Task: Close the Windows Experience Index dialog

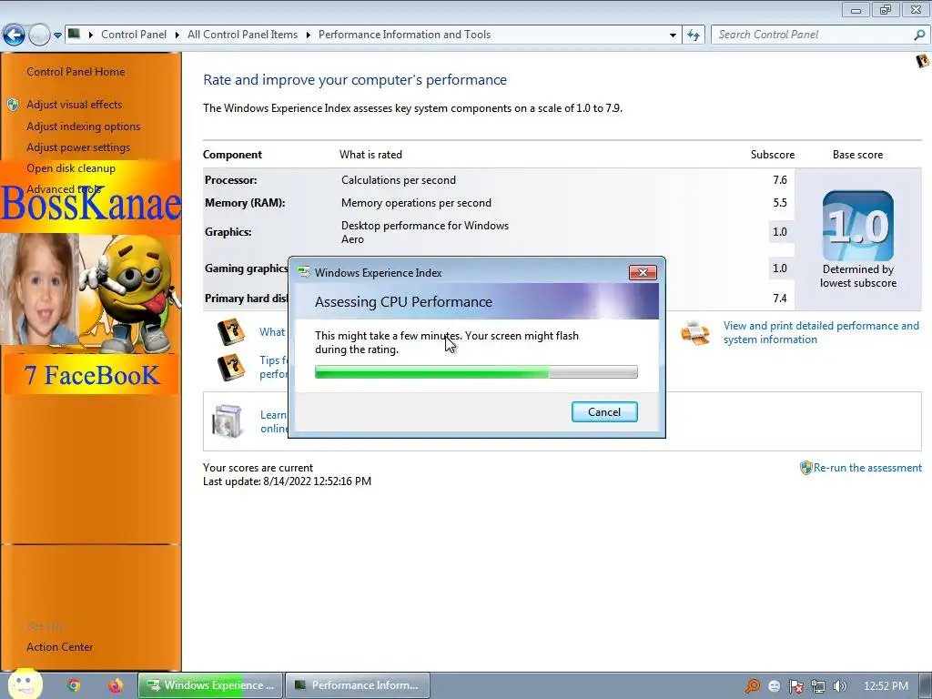Action: pyautogui.click(x=643, y=273)
